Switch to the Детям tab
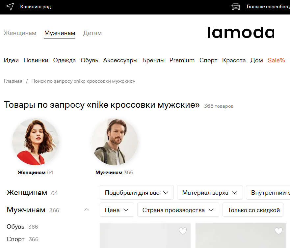This screenshot has height=248, width=290. point(92,33)
